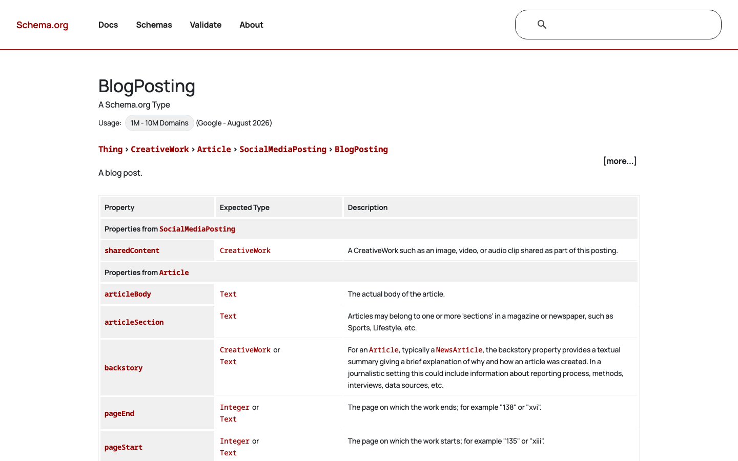Screen dimensions: 738x461
Task: Click the Text type in articleSection row
Action: [228, 316]
